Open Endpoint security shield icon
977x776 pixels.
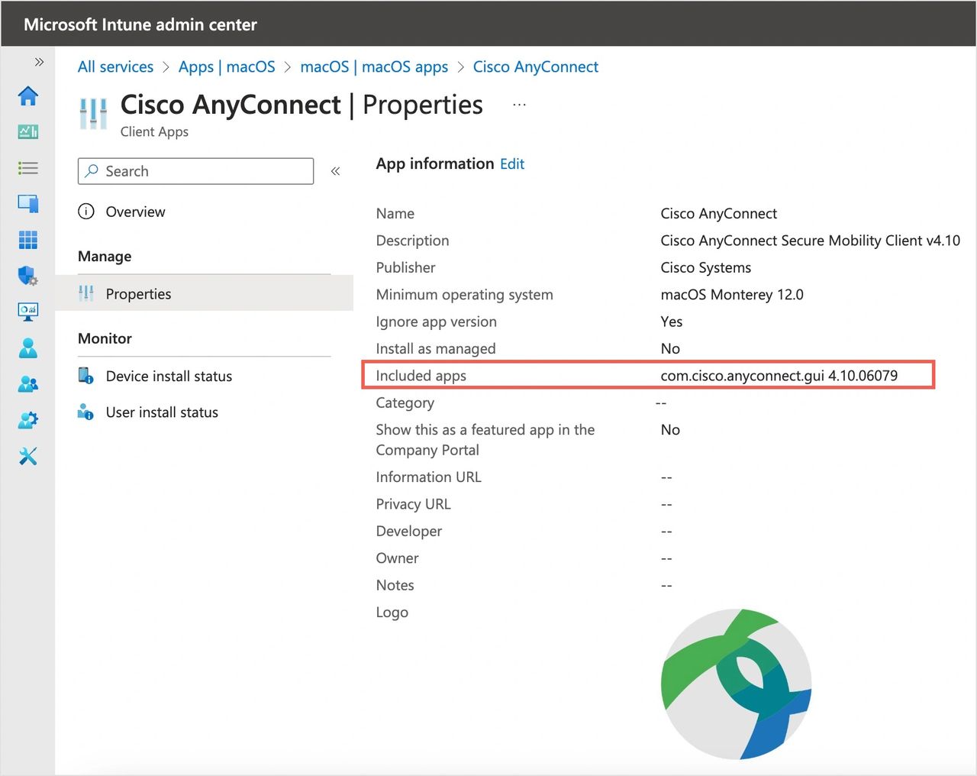coord(28,276)
